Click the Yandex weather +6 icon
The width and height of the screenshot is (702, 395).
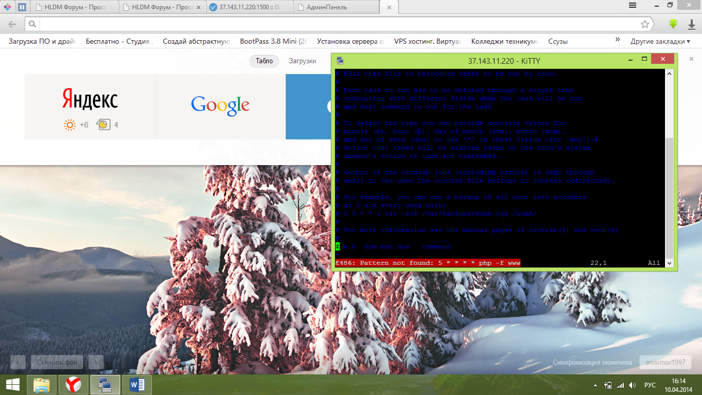(x=69, y=124)
